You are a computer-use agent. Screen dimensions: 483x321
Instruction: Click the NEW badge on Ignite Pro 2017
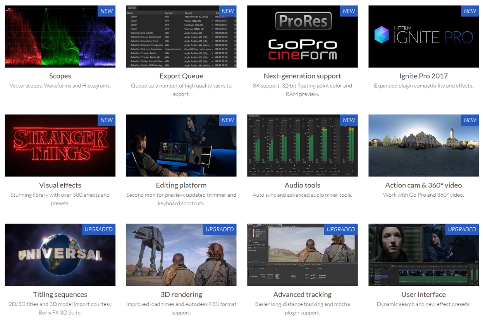point(470,11)
